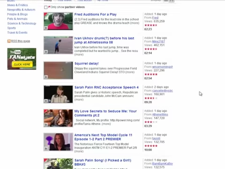
Task: Click the My Love Secrets thumbnail
Action: [x=58, y=118]
